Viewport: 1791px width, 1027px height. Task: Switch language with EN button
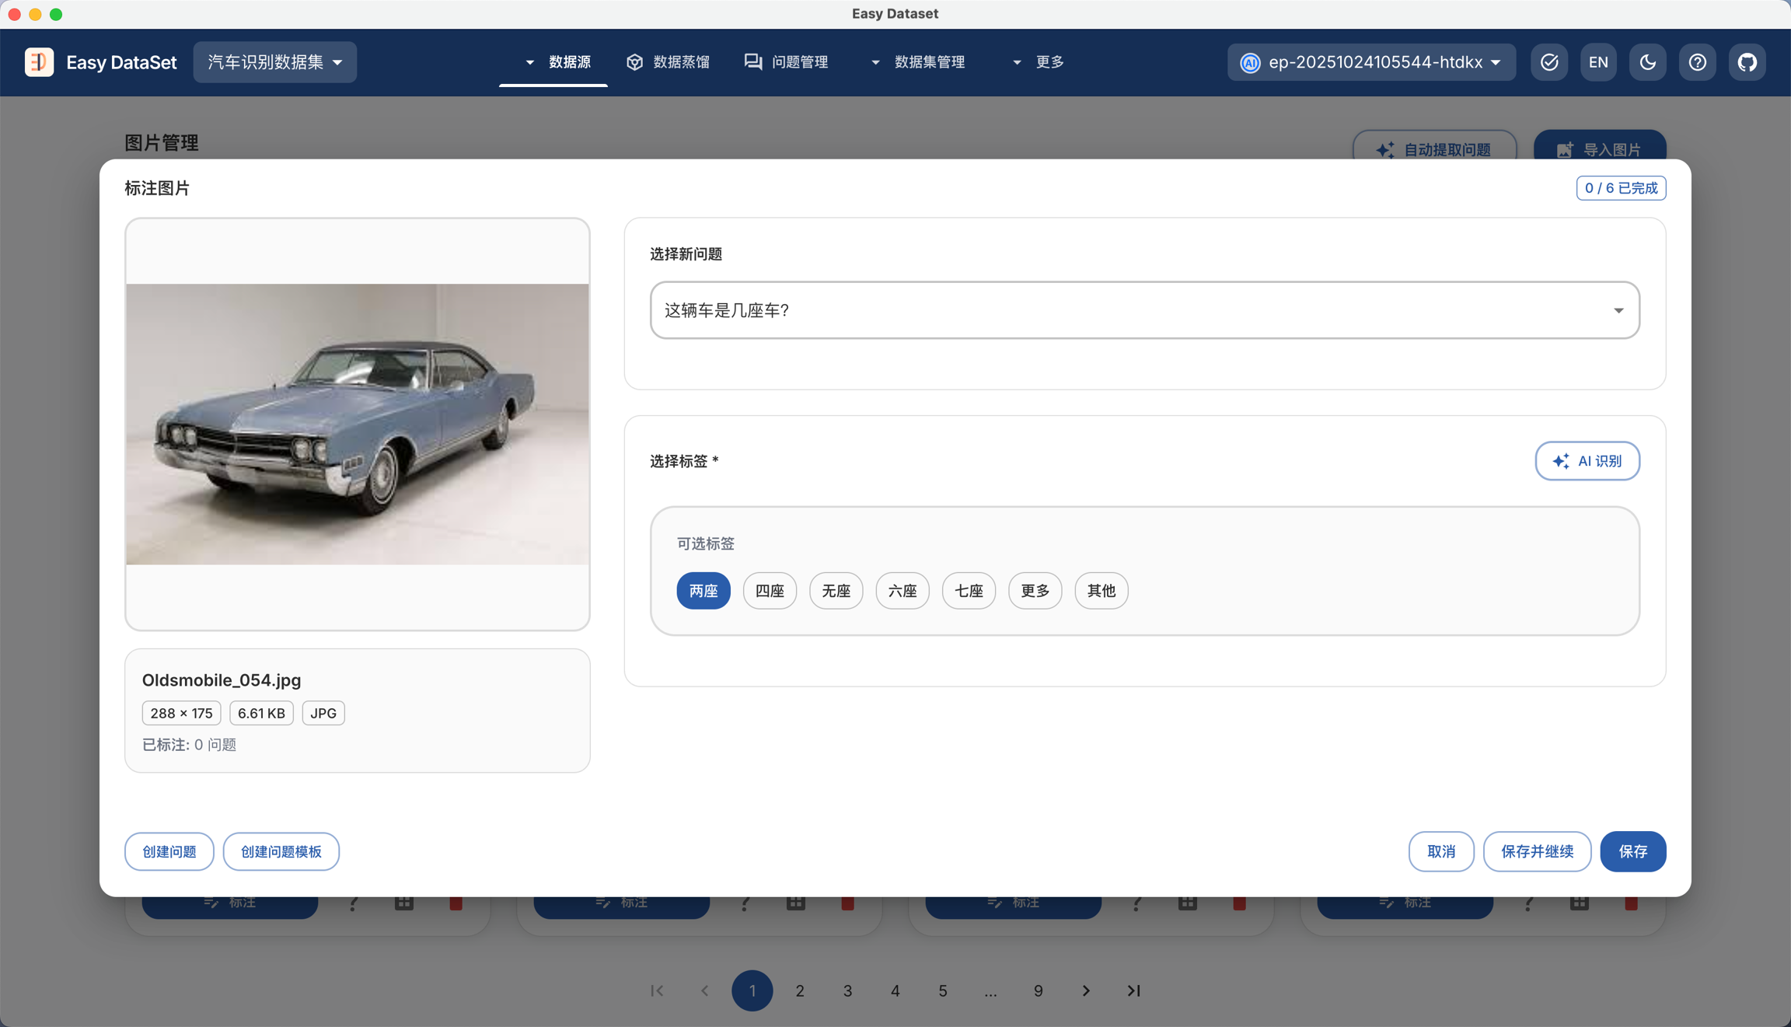[1598, 62]
